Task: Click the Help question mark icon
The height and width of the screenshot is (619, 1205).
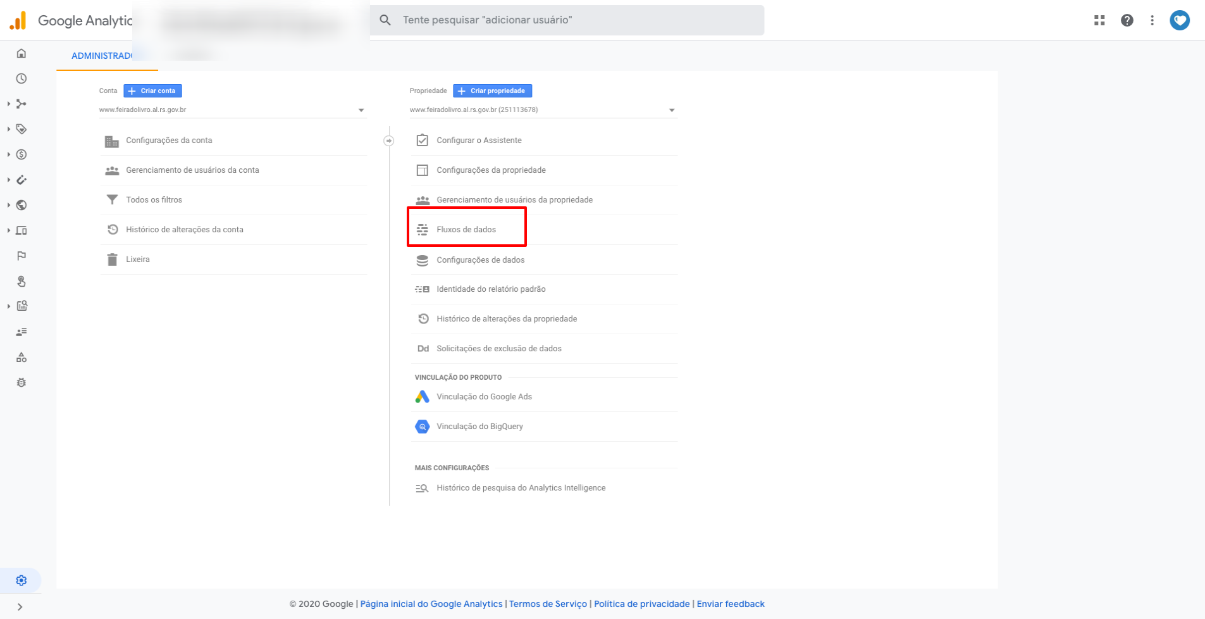Action: pos(1127,20)
